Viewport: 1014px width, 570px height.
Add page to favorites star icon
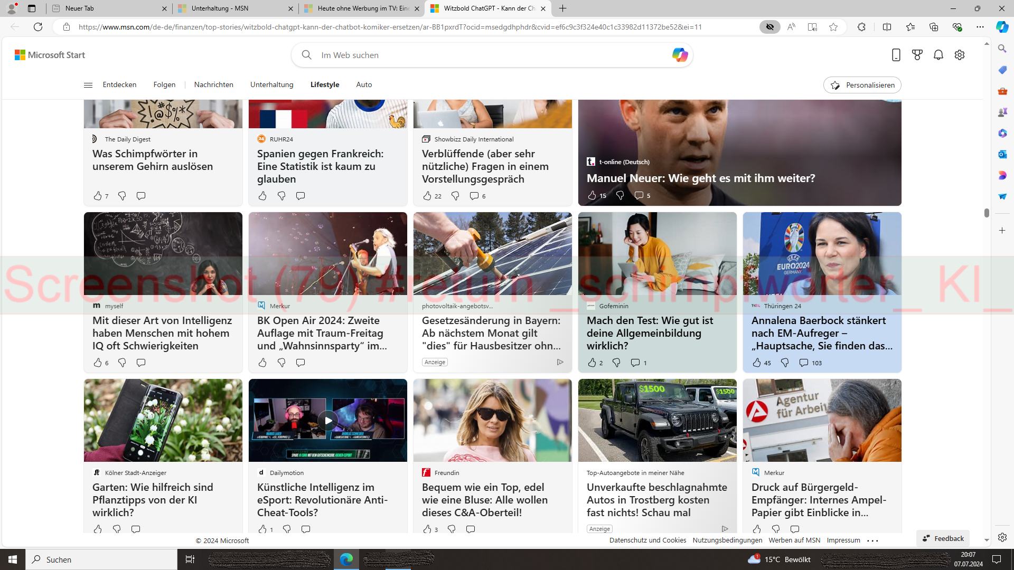(833, 27)
